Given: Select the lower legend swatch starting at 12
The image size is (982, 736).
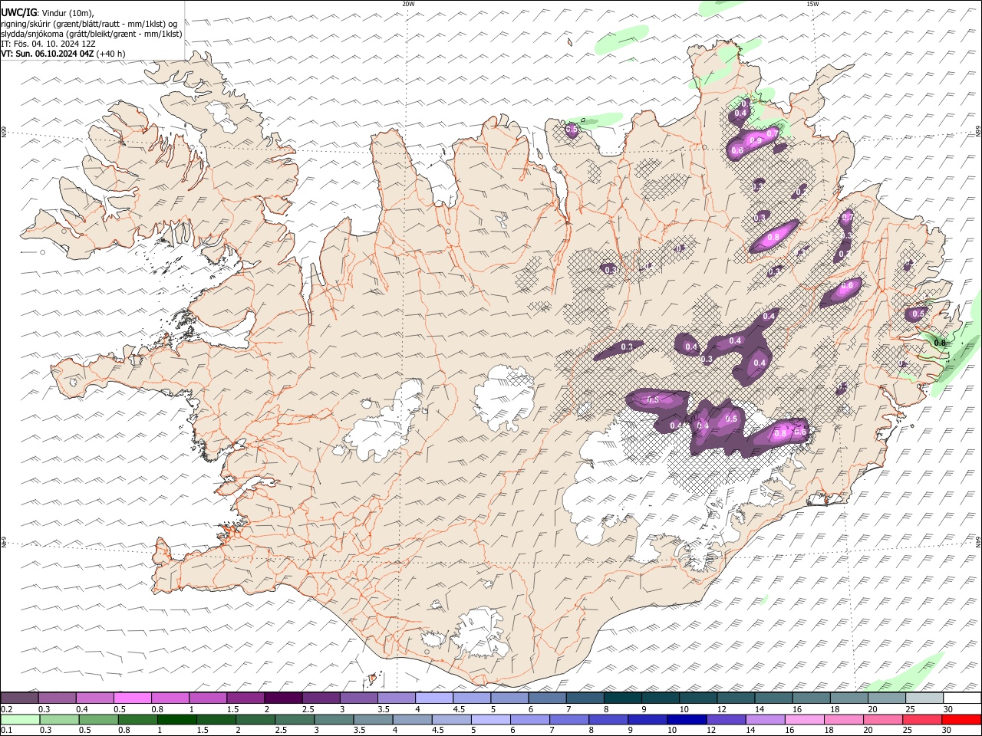Looking at the screenshot, I should 726,720.
